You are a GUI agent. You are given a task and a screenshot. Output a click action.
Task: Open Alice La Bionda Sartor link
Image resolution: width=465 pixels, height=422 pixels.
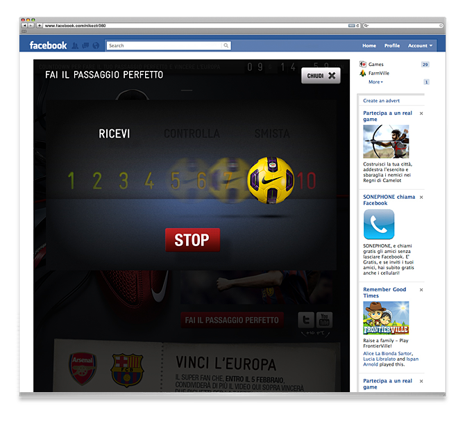[x=387, y=353]
